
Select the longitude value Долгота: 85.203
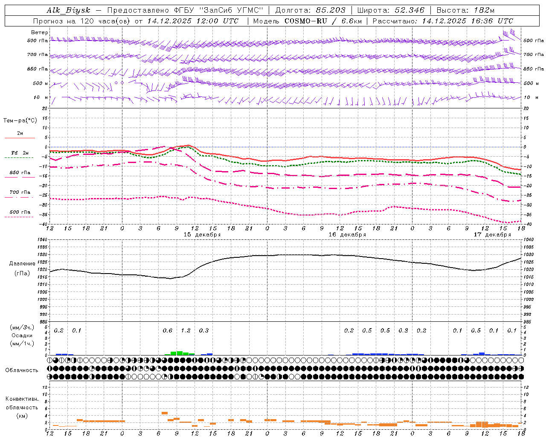click(311, 10)
